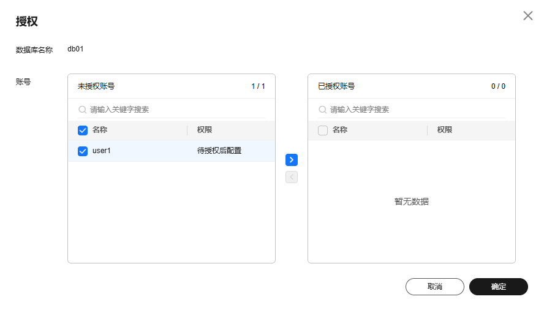Click the 名称 column header in the 未授权账号 panel
The image size is (544, 310).
(x=100, y=130)
